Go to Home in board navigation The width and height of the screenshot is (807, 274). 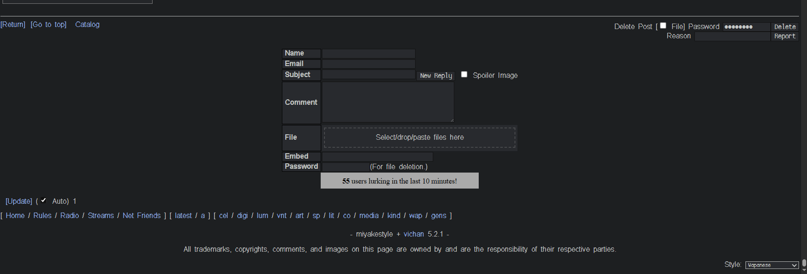(x=15, y=215)
